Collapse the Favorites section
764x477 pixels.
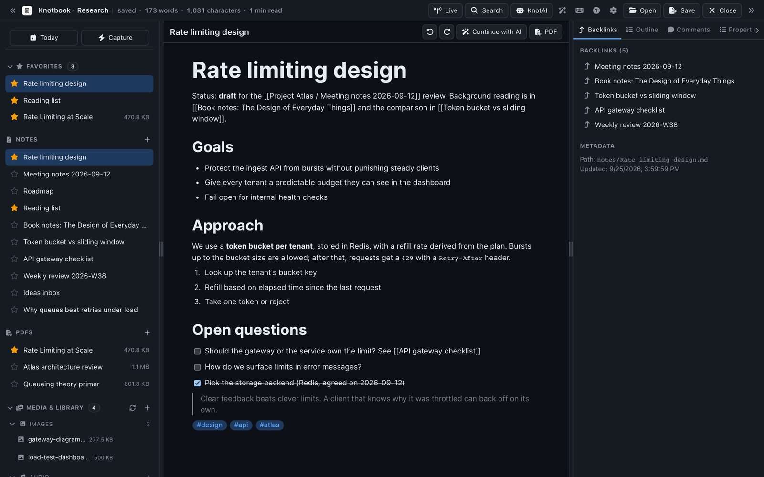[x=10, y=67]
